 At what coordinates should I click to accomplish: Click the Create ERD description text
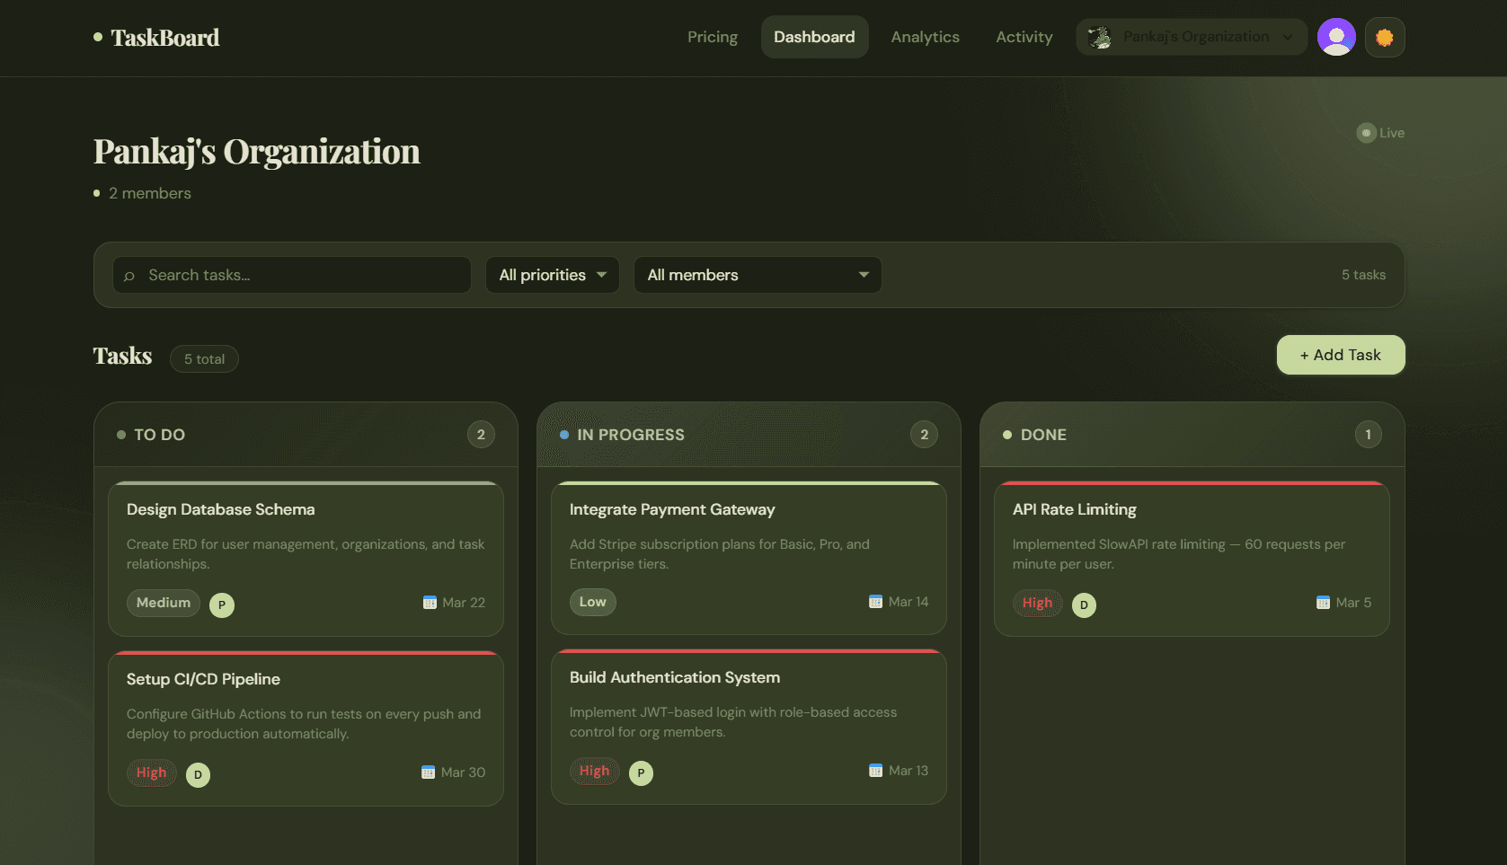point(306,554)
